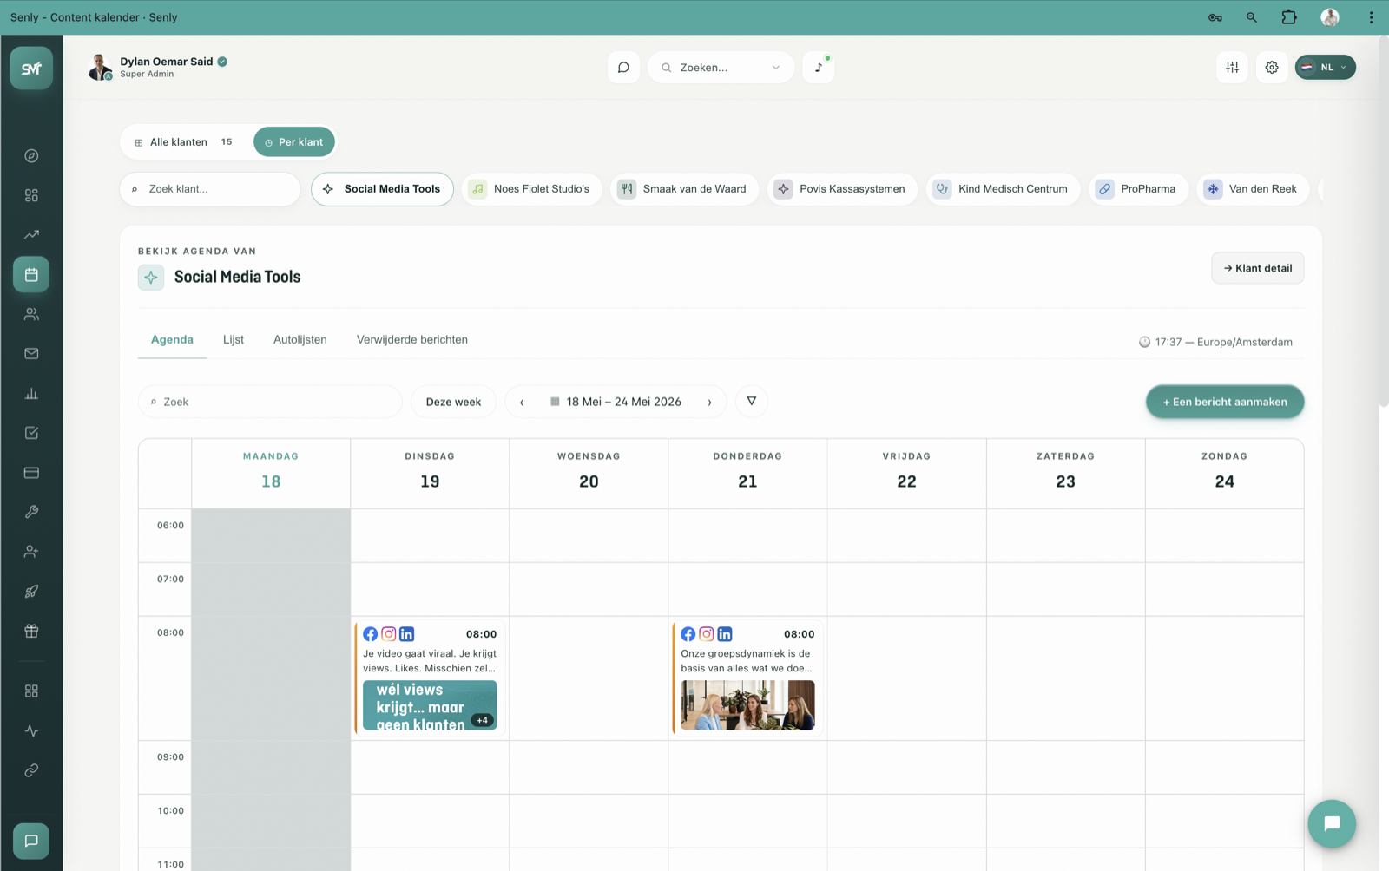The width and height of the screenshot is (1389, 871).
Task: Open the credit card billing icon in sidebar
Action: coord(31,473)
